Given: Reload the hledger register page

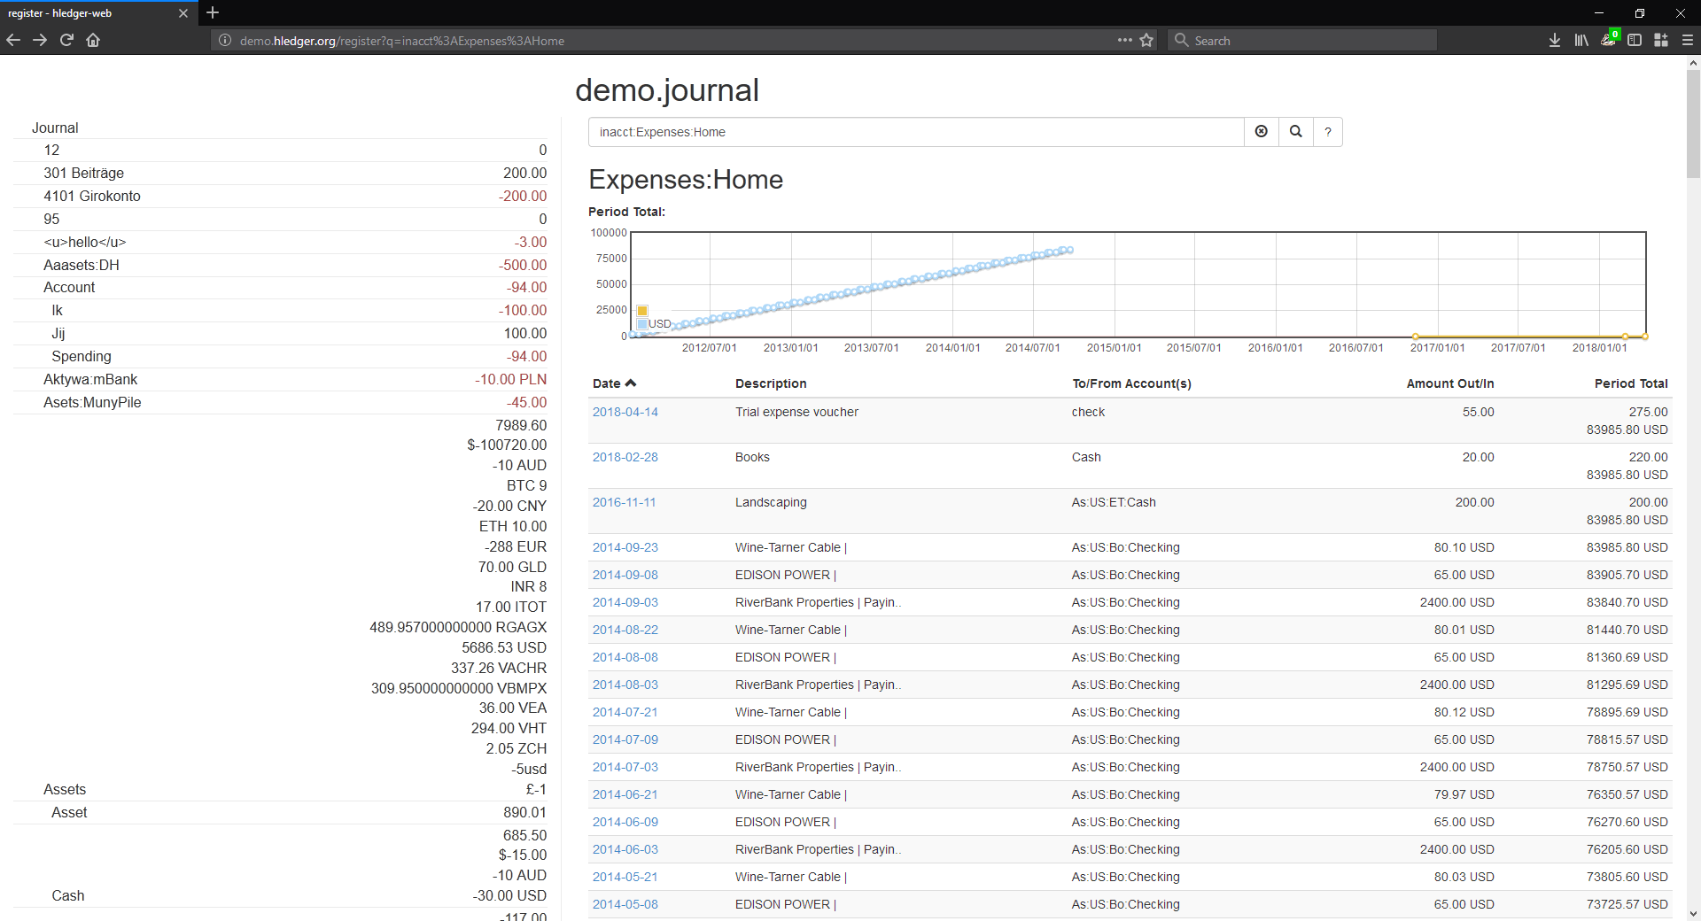Looking at the screenshot, I should click(66, 40).
